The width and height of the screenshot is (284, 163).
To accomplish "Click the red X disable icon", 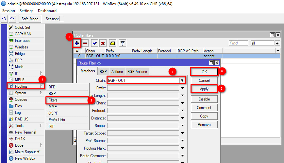I will click(x=103, y=43).
